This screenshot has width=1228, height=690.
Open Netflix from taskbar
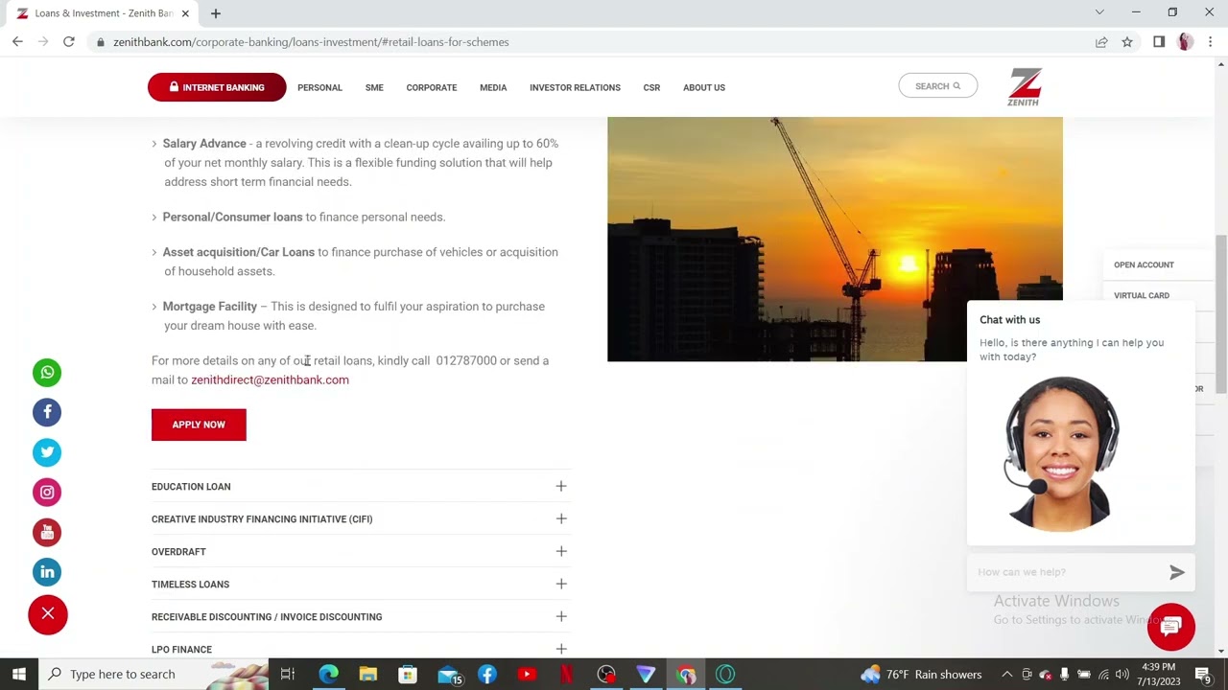(566, 674)
